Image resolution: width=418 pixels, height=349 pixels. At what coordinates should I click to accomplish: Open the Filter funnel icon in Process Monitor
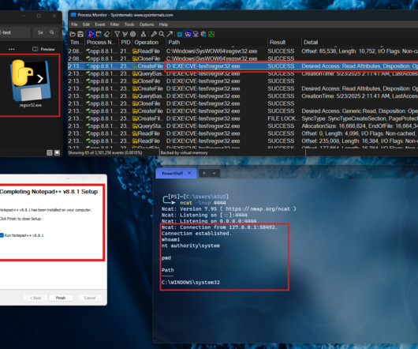[x=117, y=34]
